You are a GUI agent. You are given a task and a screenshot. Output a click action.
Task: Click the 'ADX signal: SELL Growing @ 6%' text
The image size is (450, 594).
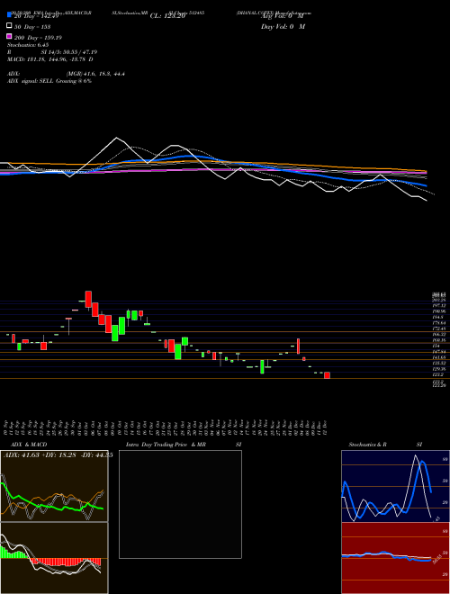(x=49, y=81)
